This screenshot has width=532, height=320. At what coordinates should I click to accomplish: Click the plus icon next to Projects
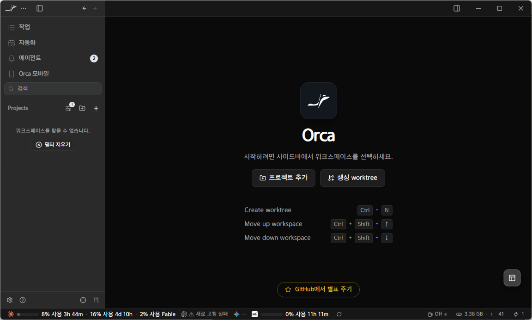click(x=96, y=108)
